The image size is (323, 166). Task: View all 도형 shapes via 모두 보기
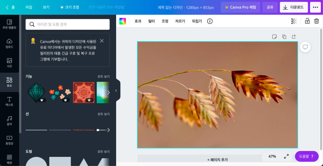point(103,152)
